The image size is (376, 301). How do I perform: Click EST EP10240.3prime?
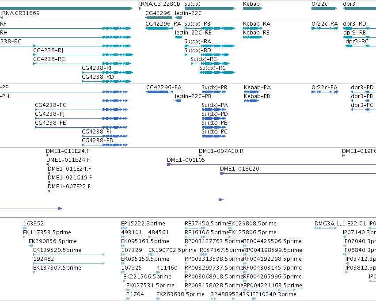pyautogui.click(x=274, y=294)
